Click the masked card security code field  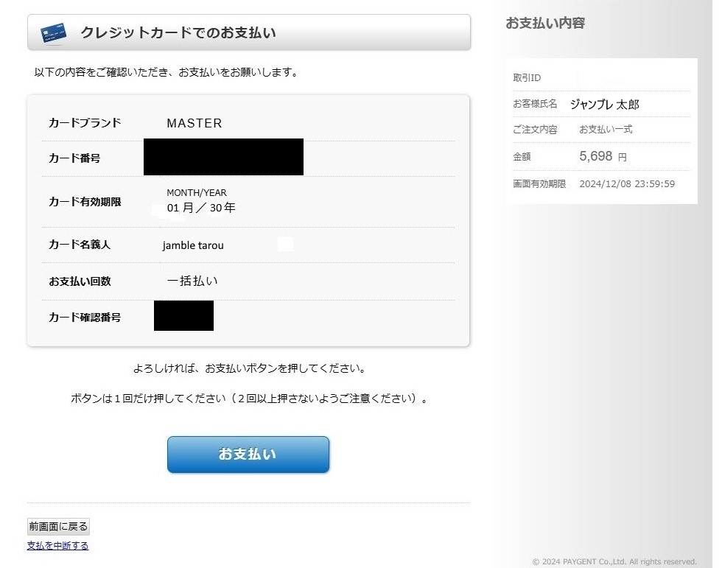point(183,315)
